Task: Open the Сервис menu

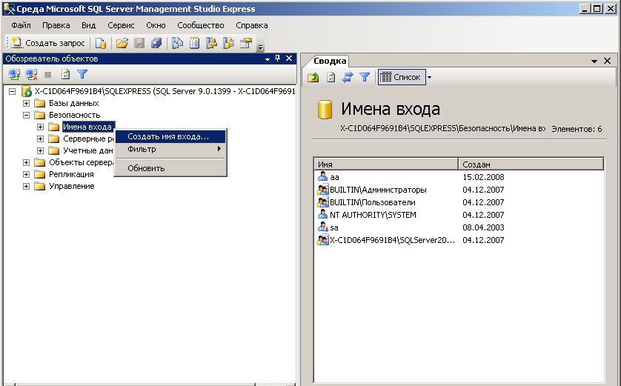Action: pos(121,25)
